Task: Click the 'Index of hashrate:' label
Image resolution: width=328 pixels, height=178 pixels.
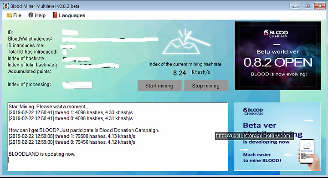Action: pos(26,58)
